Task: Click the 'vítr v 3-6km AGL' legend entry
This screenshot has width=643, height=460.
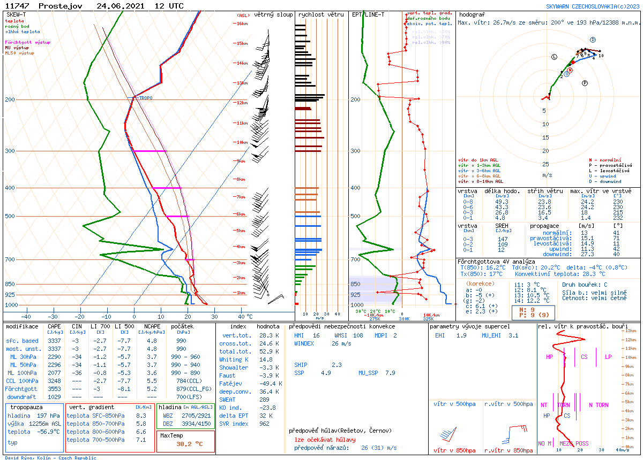Action: 480,171
